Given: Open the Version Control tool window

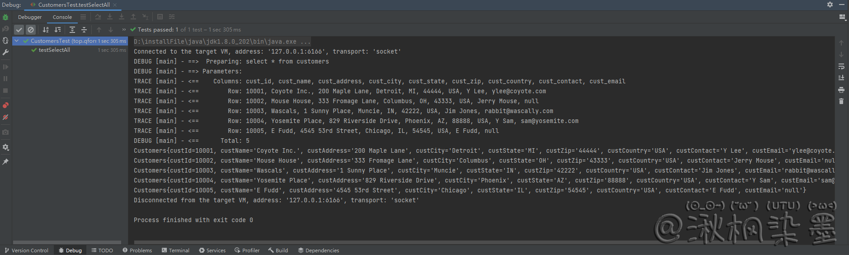Looking at the screenshot, I should (x=26, y=250).
